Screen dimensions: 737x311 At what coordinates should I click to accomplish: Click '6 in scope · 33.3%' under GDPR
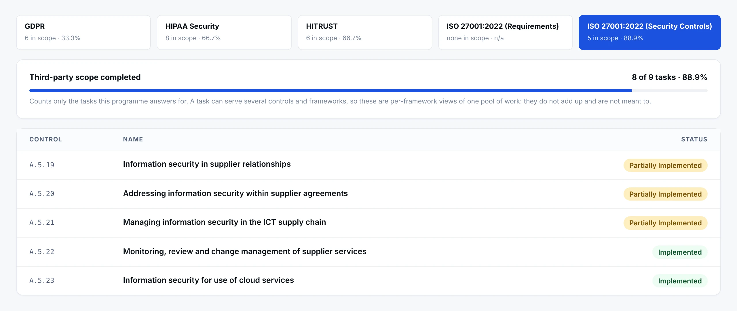click(x=52, y=38)
